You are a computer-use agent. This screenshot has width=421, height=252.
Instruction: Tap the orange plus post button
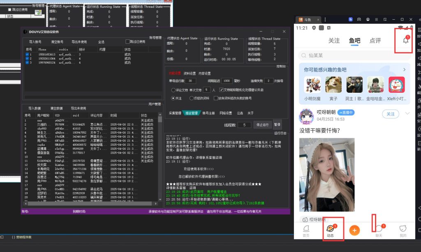(354, 230)
